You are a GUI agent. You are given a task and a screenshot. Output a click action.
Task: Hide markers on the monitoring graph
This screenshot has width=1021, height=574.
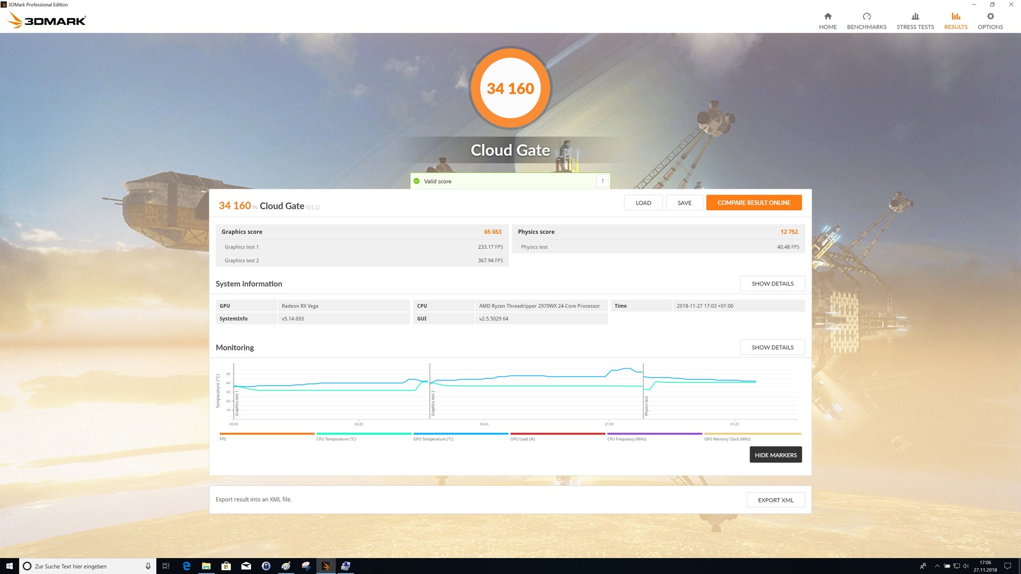[x=775, y=455]
